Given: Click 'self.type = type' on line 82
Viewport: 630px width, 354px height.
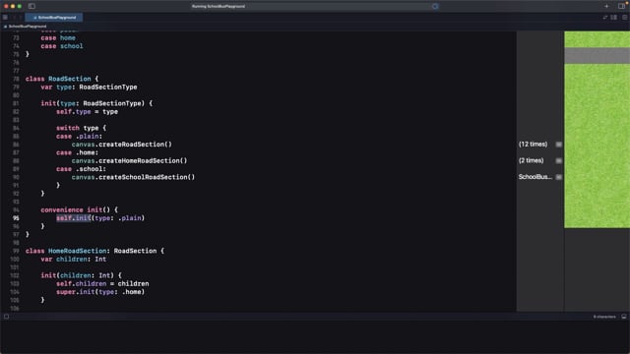Looking at the screenshot, I should pyautogui.click(x=87, y=111).
